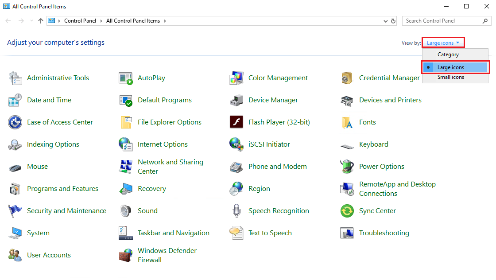The height and width of the screenshot is (280, 496).
Task: Click the Taskbar and Navigation icon
Action: click(126, 233)
